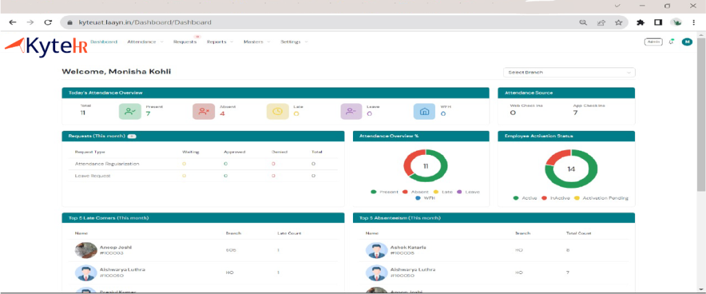Screen dimensions: 706x294
Task: Click the Leave status icon
Action: tap(351, 111)
